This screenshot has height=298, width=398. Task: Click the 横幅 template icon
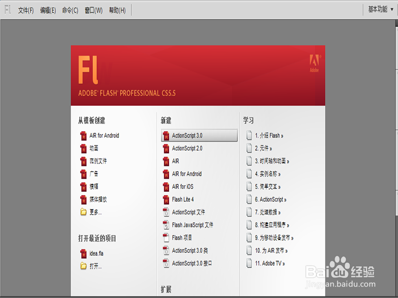(83, 187)
